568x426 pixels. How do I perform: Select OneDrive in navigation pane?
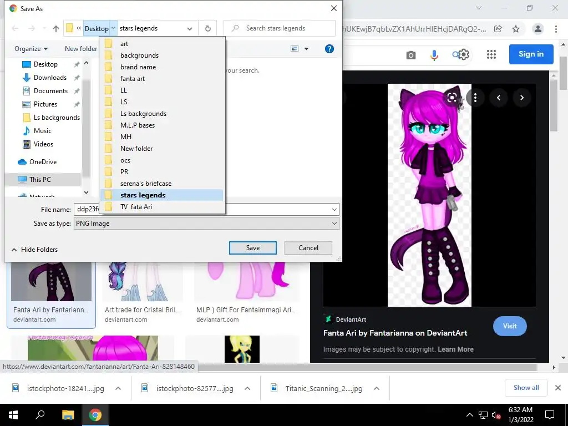coord(43,162)
